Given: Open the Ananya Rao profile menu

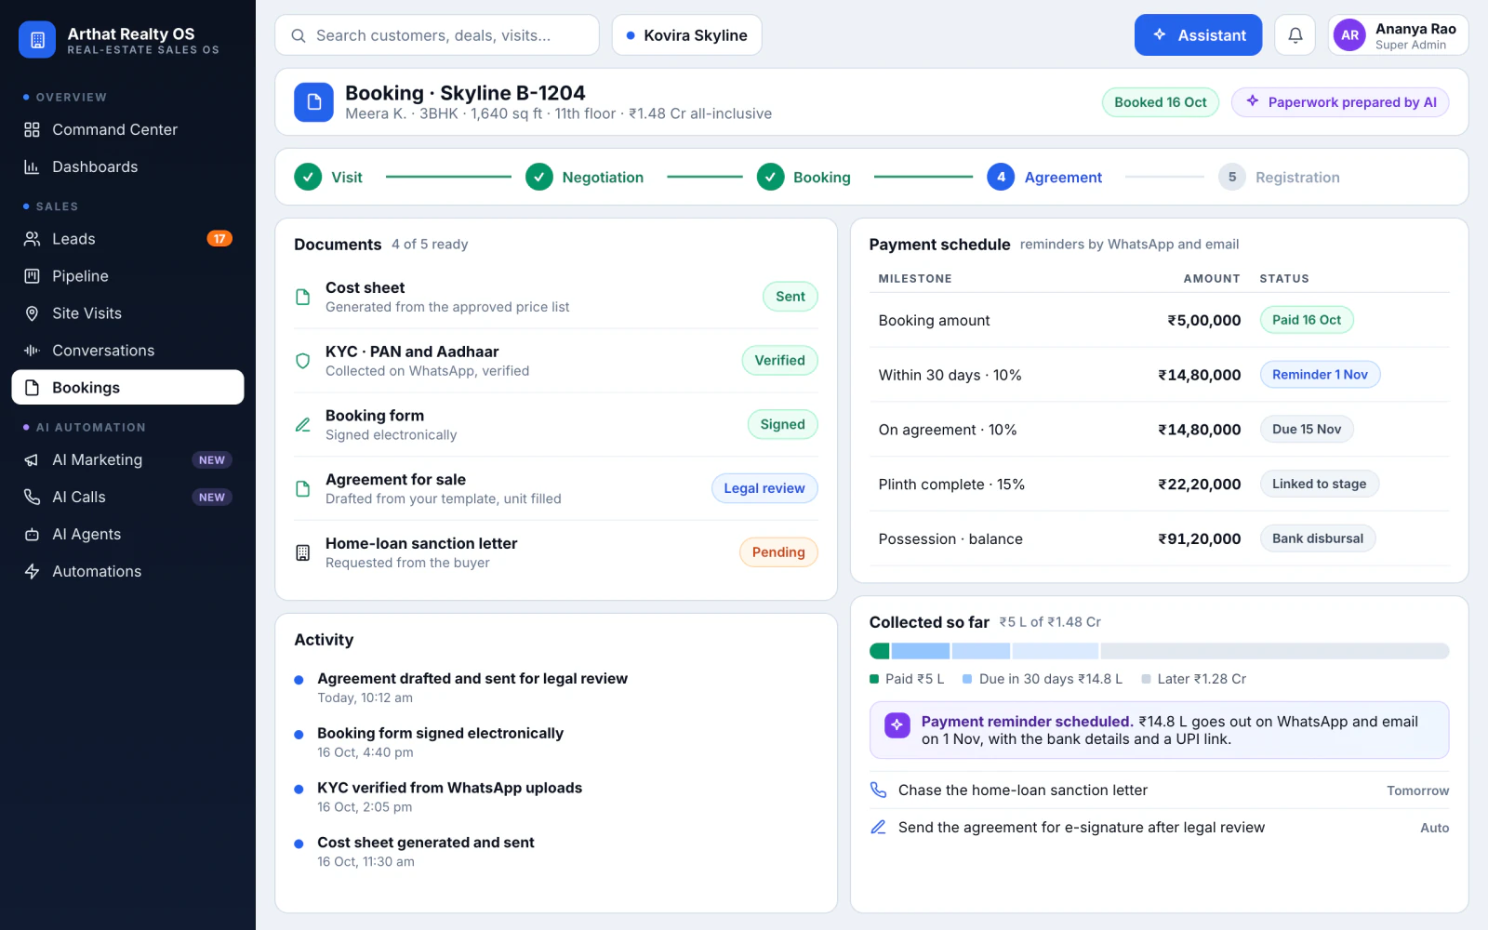Looking at the screenshot, I should (x=1398, y=35).
